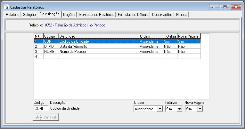Image resolution: width=245 pixels, height=129 pixels.
Task: Select the NOME Nome da Pessoa row
Action: coord(96,51)
